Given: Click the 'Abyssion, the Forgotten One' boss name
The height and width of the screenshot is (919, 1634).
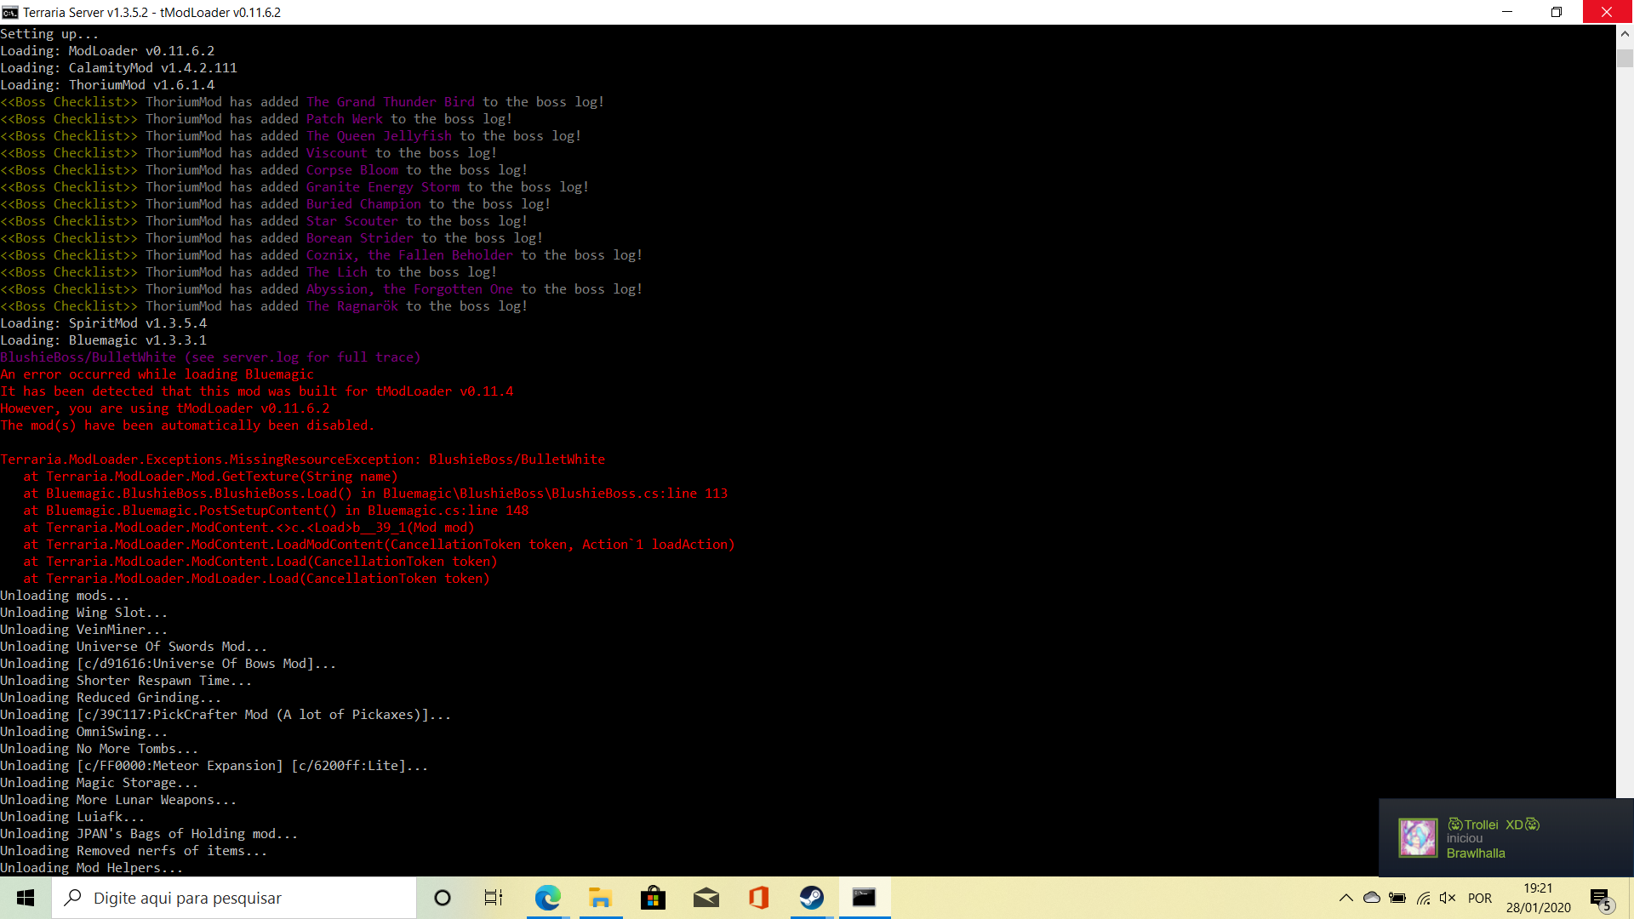Looking at the screenshot, I should coord(409,289).
